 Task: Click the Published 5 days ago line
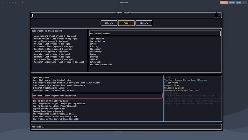[182, 91]
